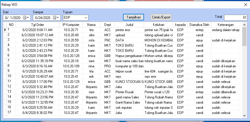
Task: Click the Judul column header
Action: [x=129, y=25]
